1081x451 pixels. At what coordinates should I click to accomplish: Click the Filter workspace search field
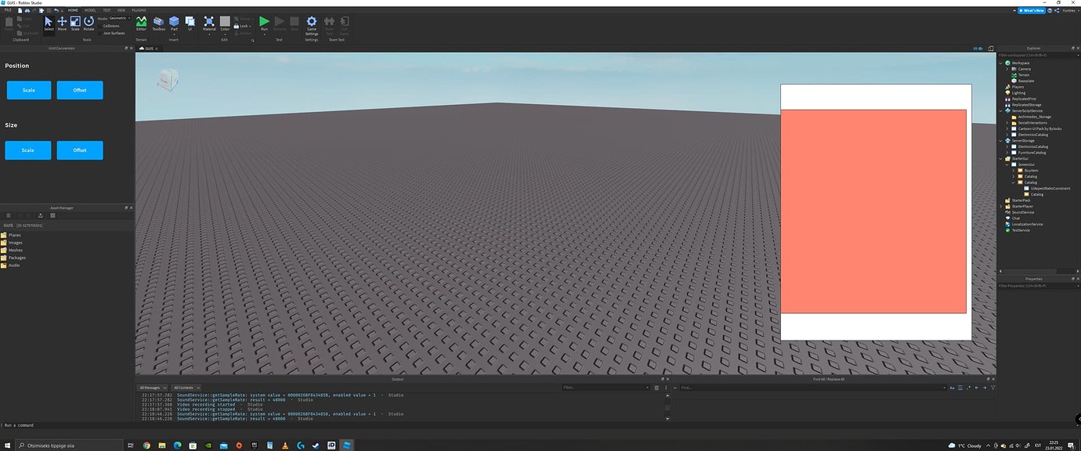(1039, 55)
